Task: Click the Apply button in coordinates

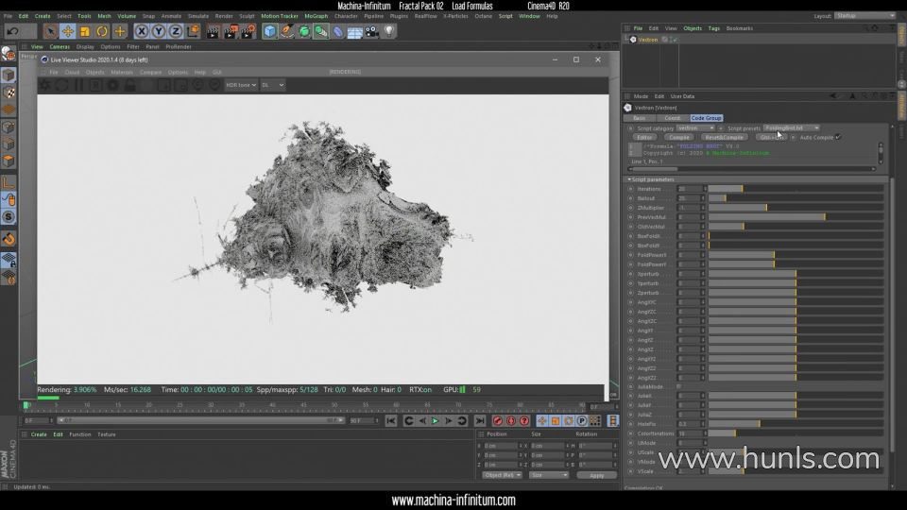Action: coord(596,475)
